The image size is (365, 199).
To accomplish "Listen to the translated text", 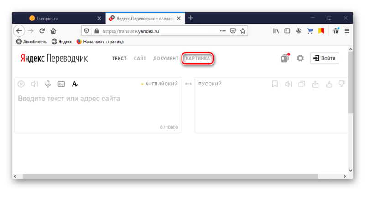I will (x=288, y=84).
